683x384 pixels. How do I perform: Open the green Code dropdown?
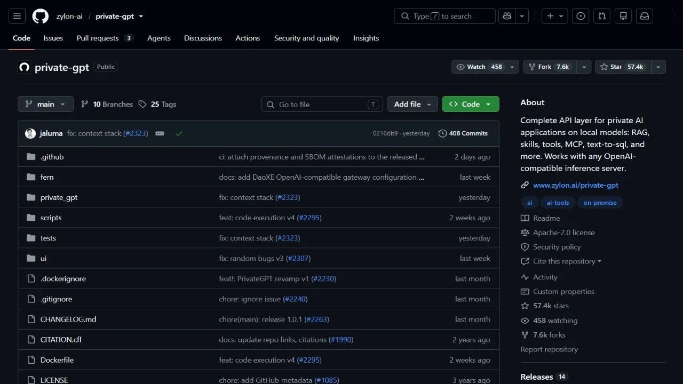point(471,104)
